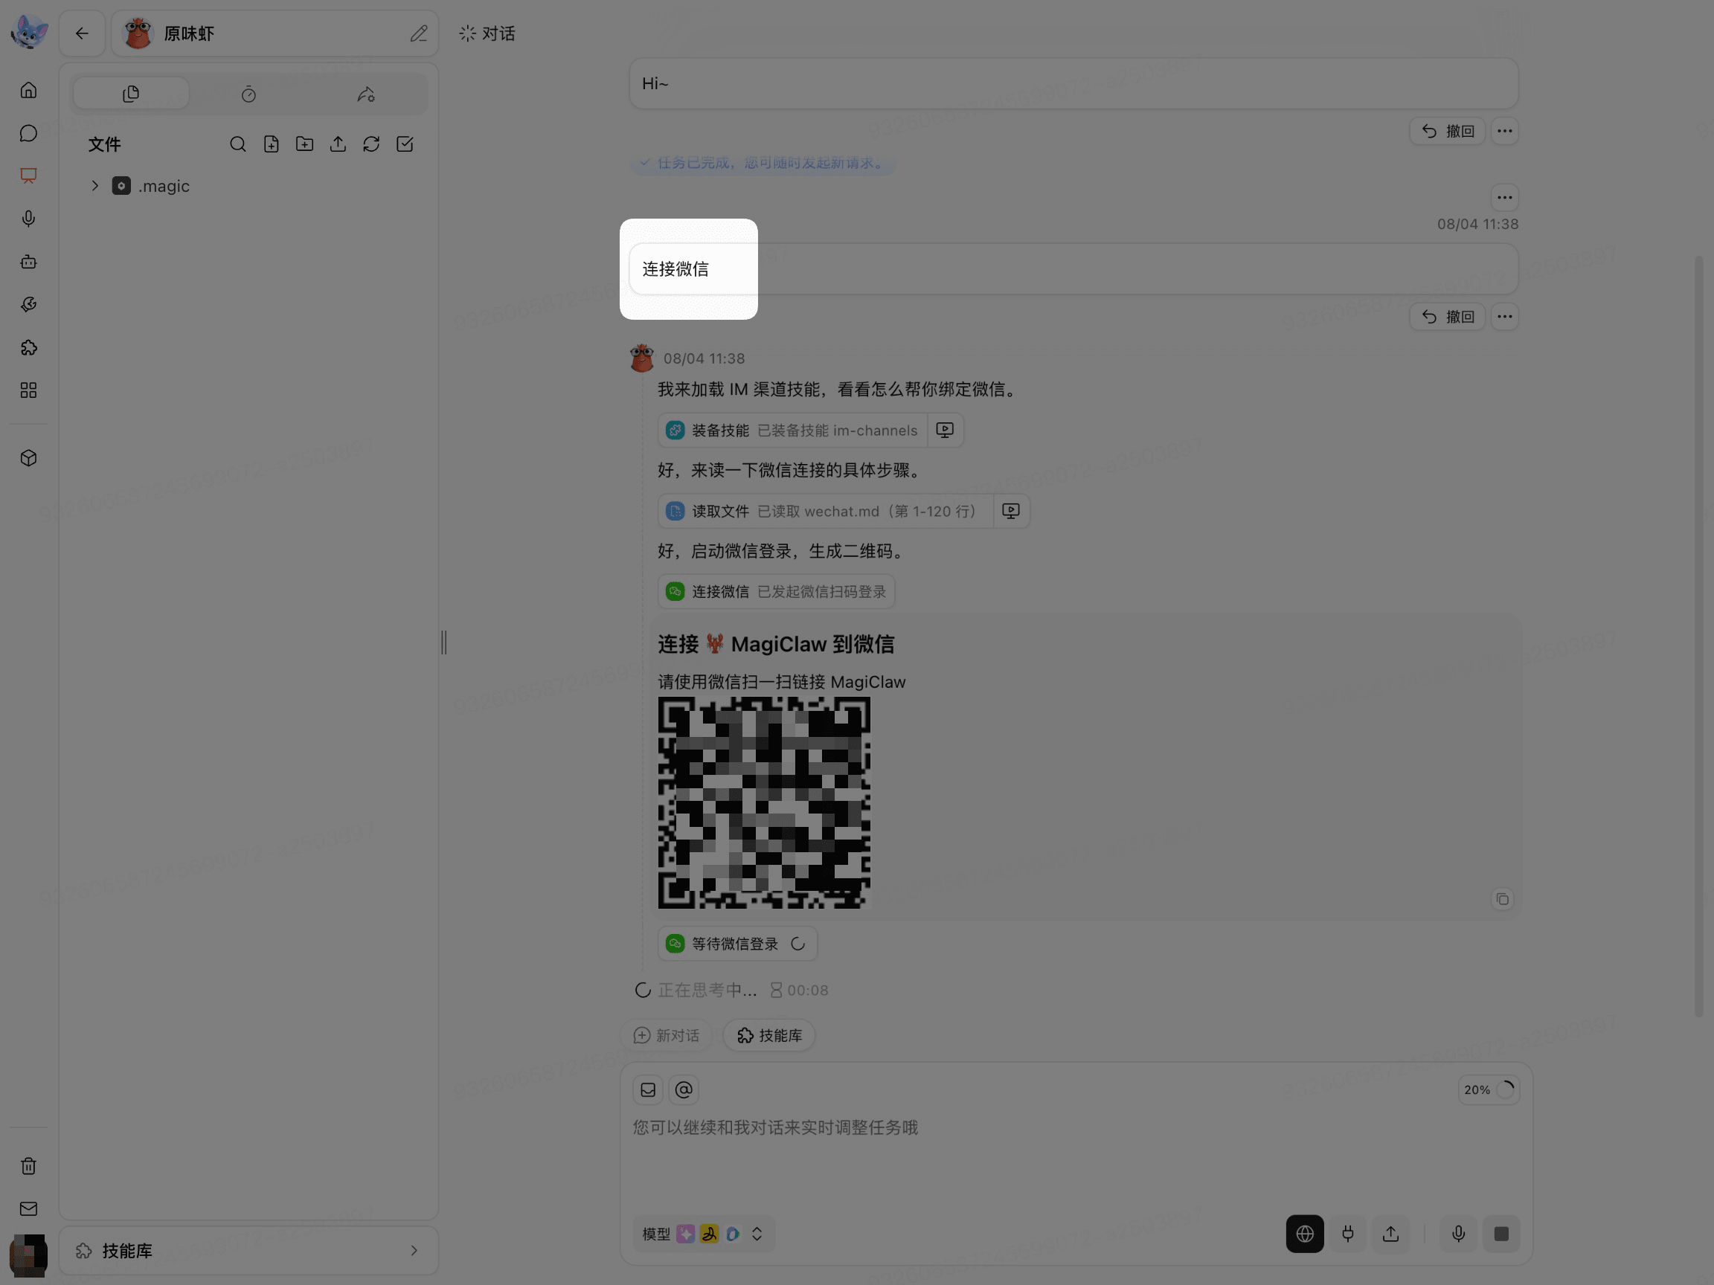
Task: Go back with the left arrow button
Action: click(x=82, y=33)
